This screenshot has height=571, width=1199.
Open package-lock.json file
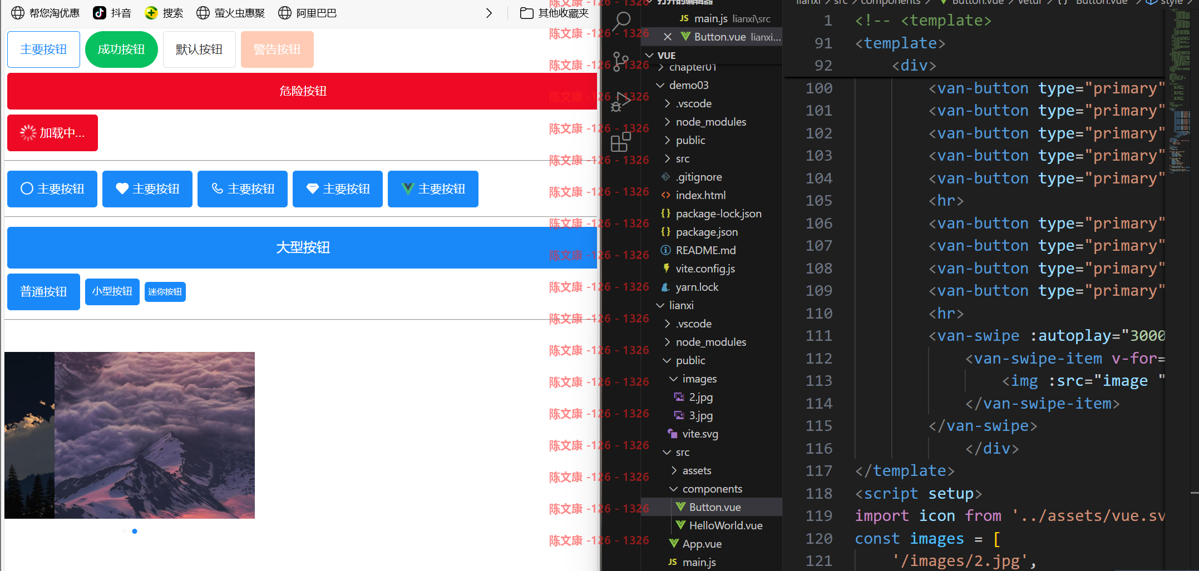[x=711, y=213]
